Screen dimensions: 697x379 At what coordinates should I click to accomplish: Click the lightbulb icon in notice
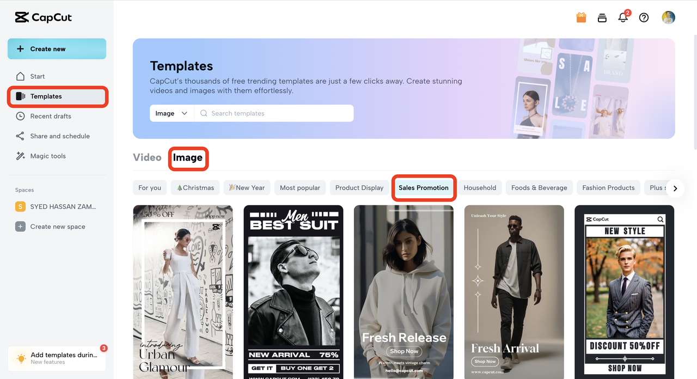21,358
